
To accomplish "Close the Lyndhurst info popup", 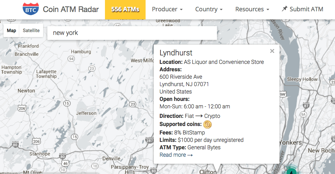I will (272, 51).
